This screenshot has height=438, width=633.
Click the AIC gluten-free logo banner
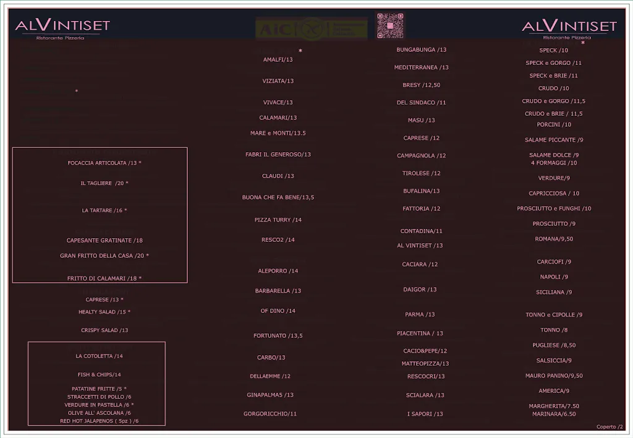[x=311, y=28]
